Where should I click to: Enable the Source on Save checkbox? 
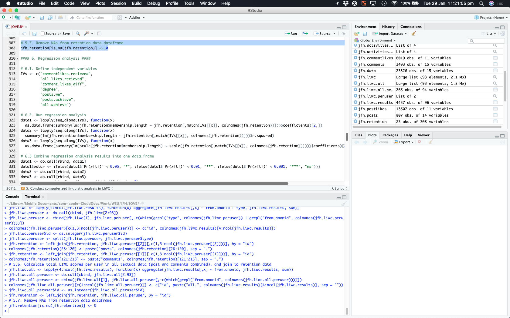coord(43,34)
